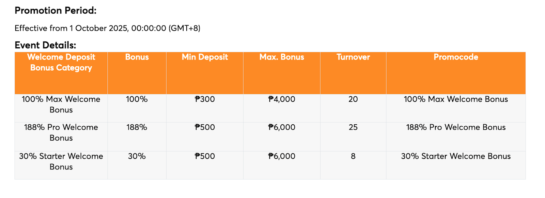The height and width of the screenshot is (198, 545).
Task: Select the Welcome Deposit Bonus Category header
Action: [x=61, y=62]
